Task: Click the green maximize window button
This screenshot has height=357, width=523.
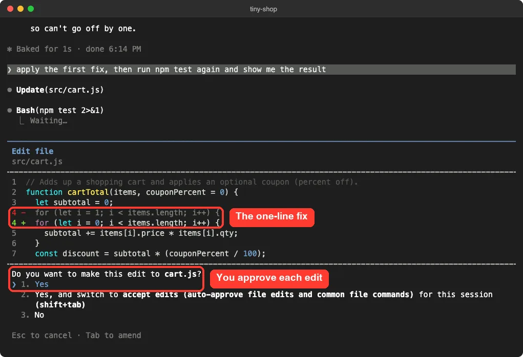Action: (x=31, y=9)
